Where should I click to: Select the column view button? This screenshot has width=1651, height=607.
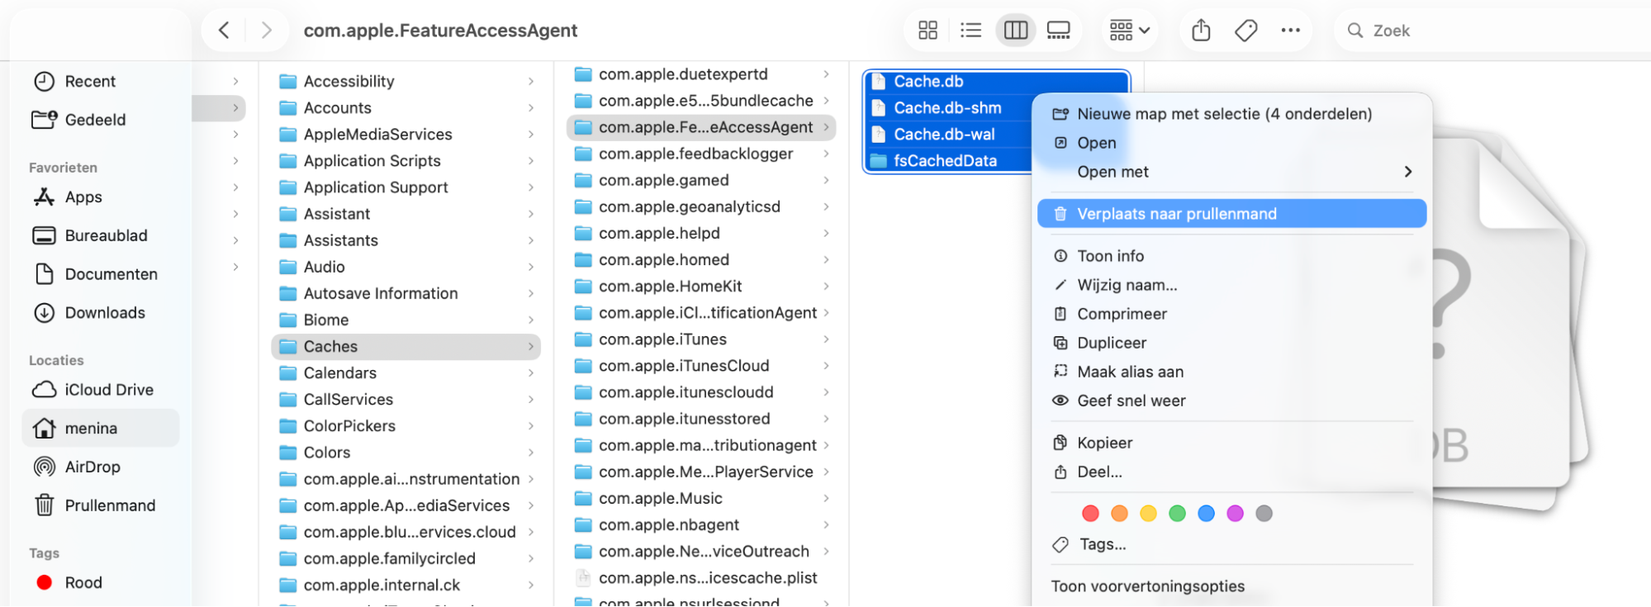pos(1015,31)
